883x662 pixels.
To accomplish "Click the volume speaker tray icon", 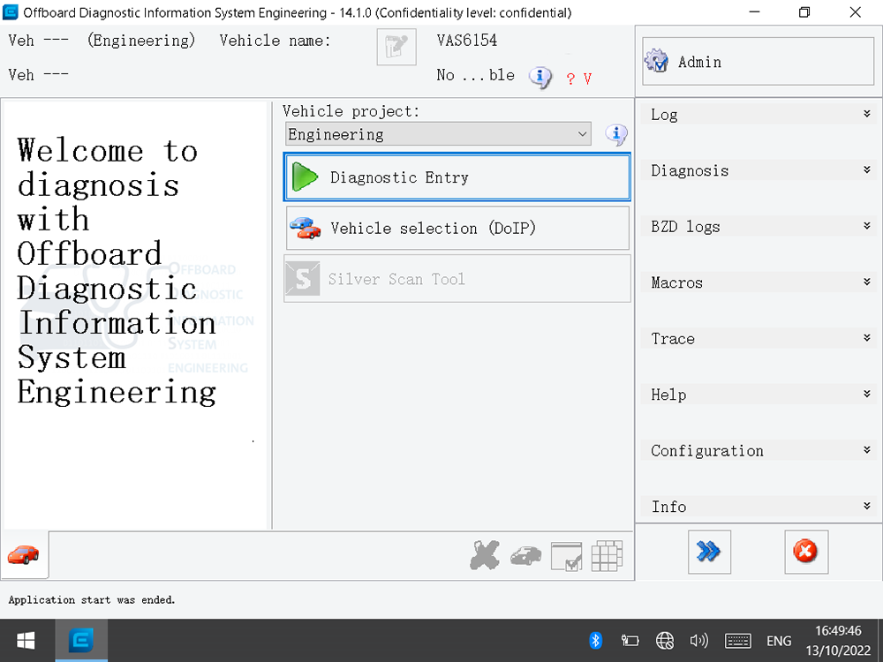I will (x=698, y=641).
